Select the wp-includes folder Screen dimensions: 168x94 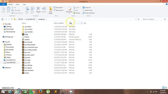[x=29, y=32]
